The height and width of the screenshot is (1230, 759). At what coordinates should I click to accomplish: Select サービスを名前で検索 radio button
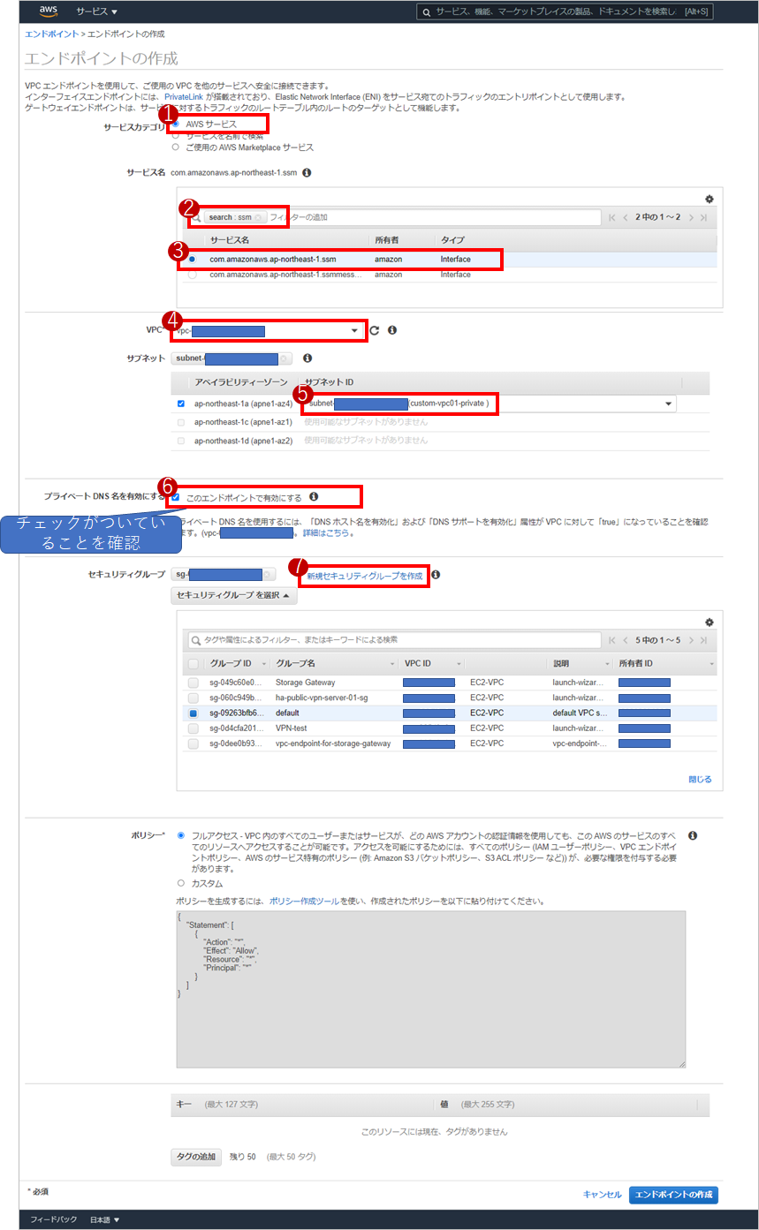175,136
